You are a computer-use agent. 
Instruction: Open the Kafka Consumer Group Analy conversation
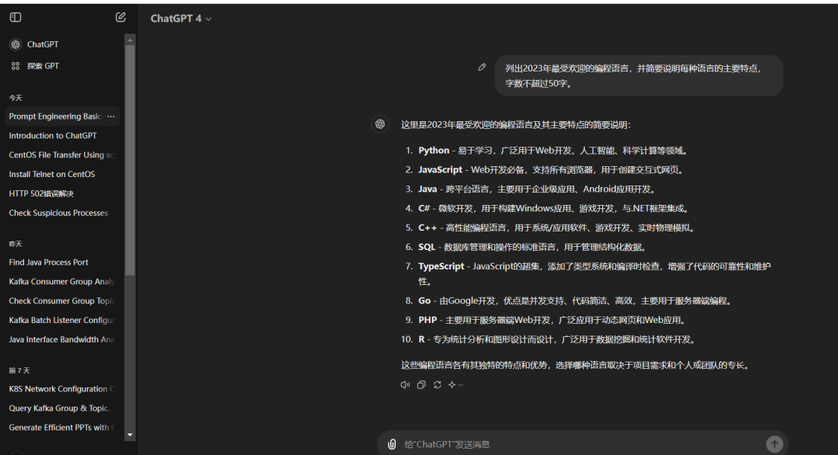coord(62,281)
